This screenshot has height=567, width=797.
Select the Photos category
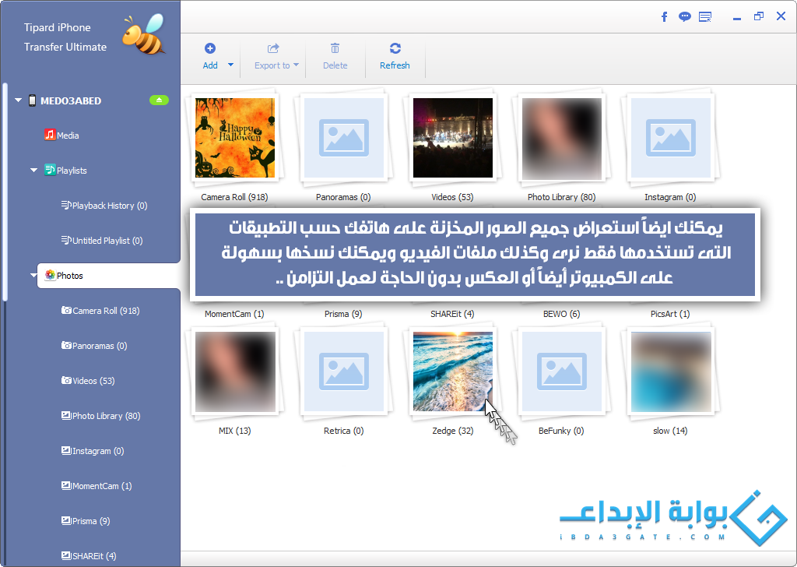coord(69,276)
